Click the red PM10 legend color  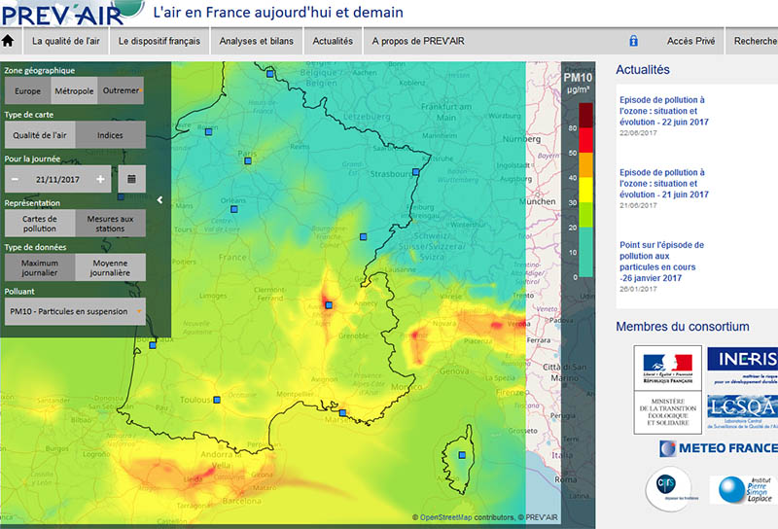click(586, 140)
